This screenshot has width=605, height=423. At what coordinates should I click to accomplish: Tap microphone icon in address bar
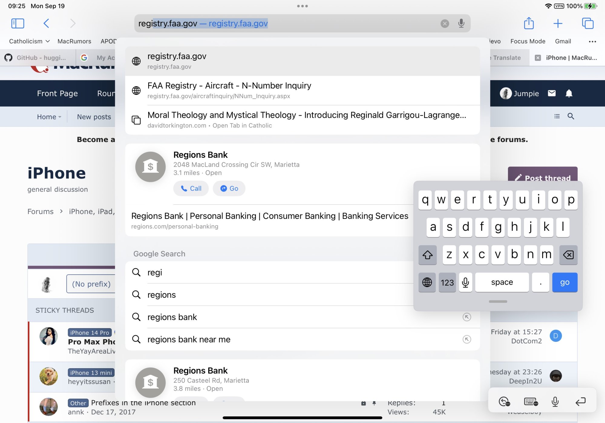(x=461, y=23)
